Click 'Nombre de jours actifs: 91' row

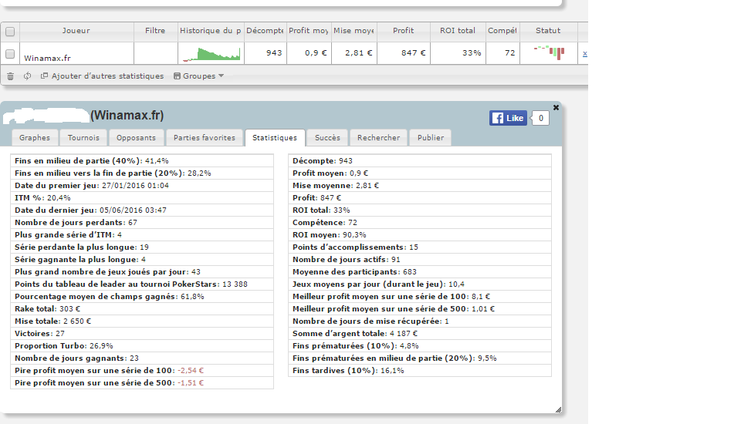pos(420,259)
